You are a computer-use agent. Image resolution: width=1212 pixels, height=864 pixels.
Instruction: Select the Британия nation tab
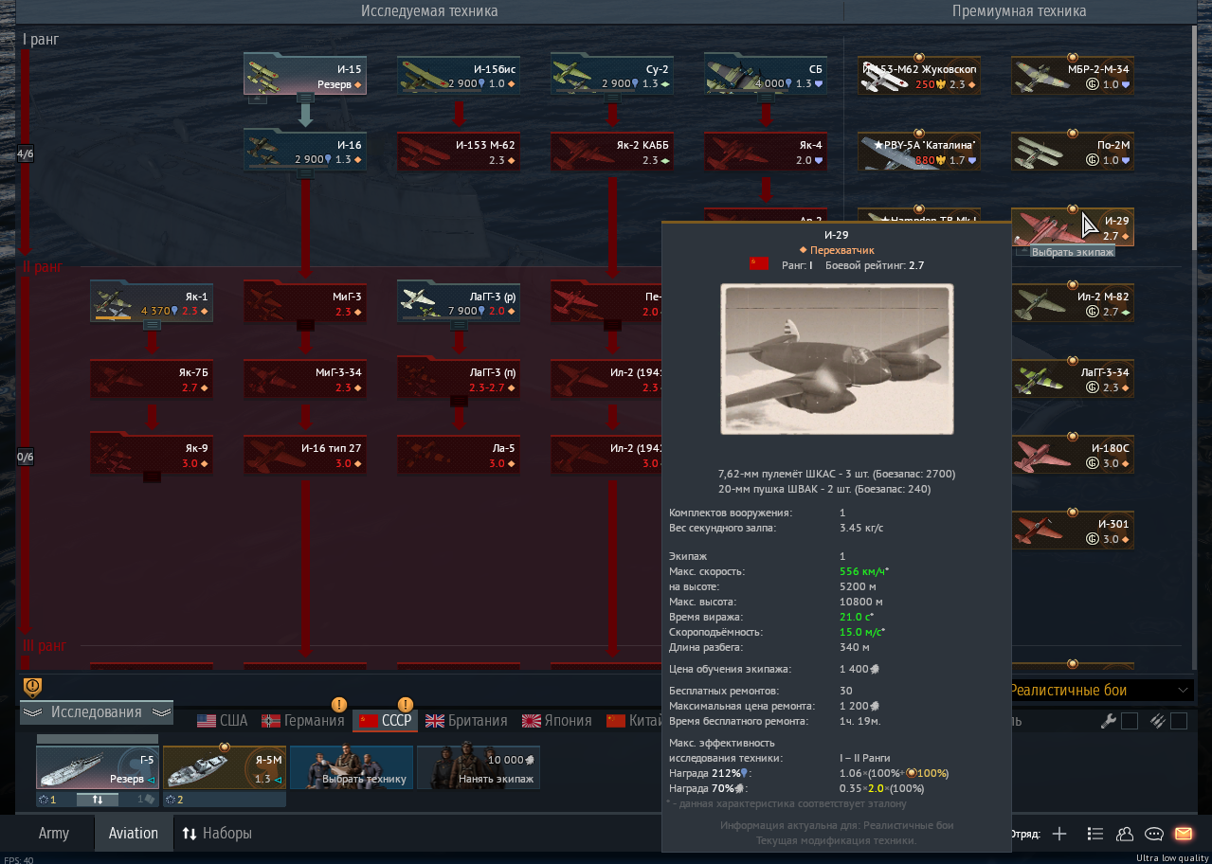click(x=466, y=721)
